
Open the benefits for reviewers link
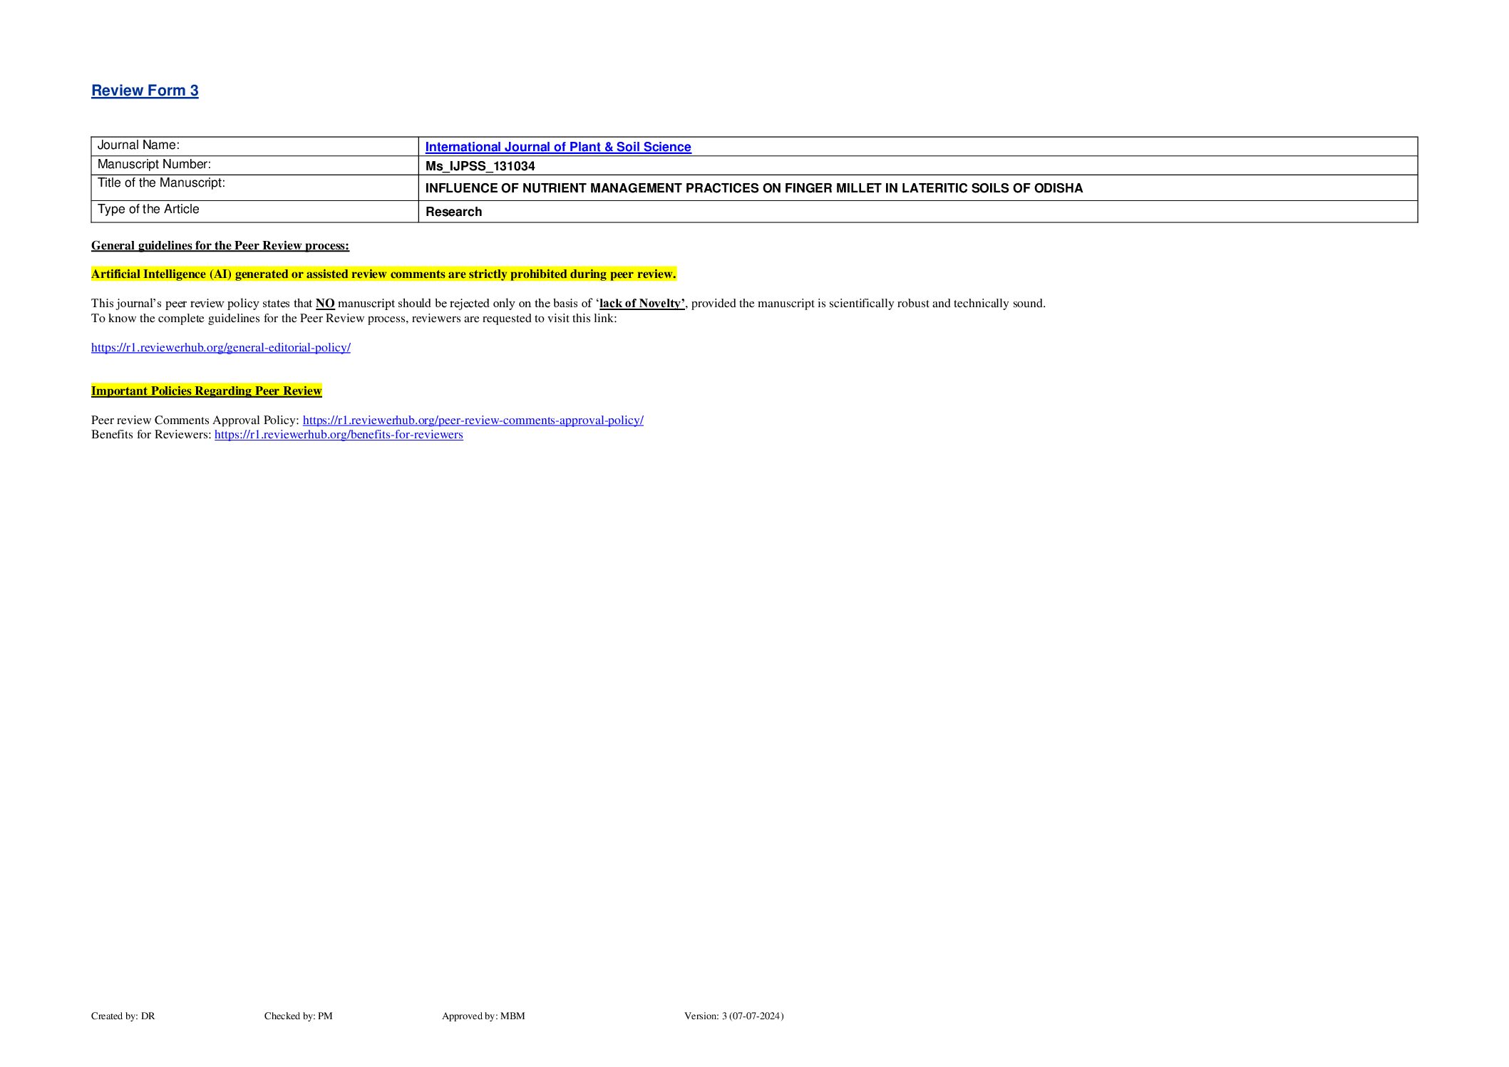point(339,435)
